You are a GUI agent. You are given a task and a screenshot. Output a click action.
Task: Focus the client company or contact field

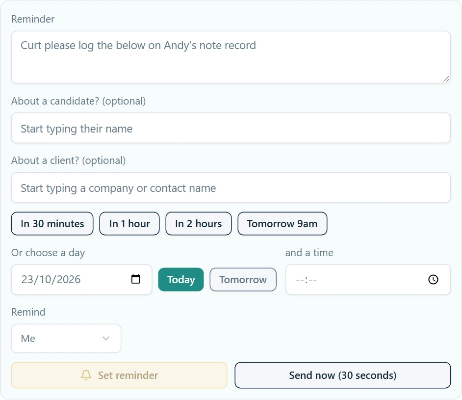click(231, 188)
